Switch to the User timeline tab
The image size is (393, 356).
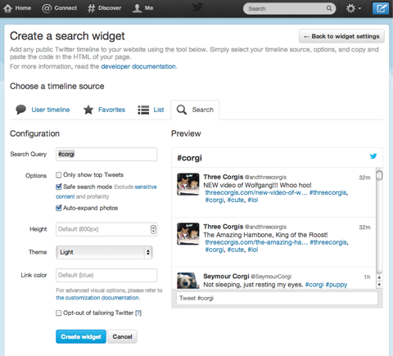click(x=43, y=110)
